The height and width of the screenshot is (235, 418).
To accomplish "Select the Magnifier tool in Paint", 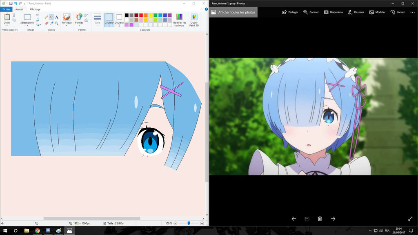I will tap(56, 23).
